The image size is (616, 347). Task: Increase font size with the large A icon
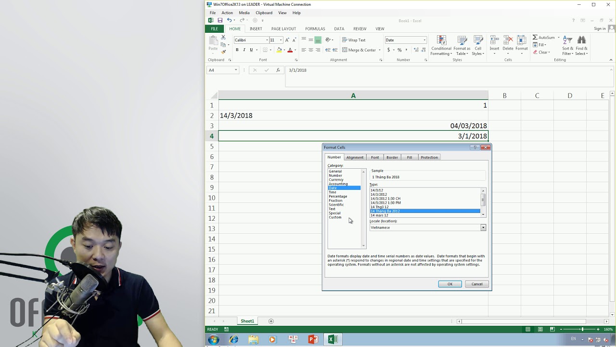pyautogui.click(x=287, y=40)
